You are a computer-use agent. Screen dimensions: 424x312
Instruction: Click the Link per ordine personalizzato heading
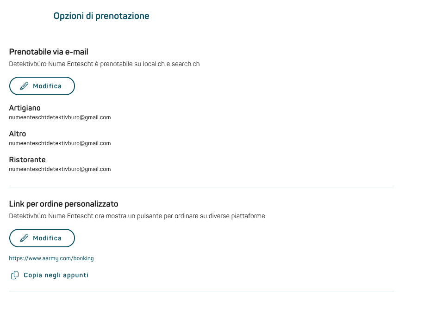(x=63, y=204)
